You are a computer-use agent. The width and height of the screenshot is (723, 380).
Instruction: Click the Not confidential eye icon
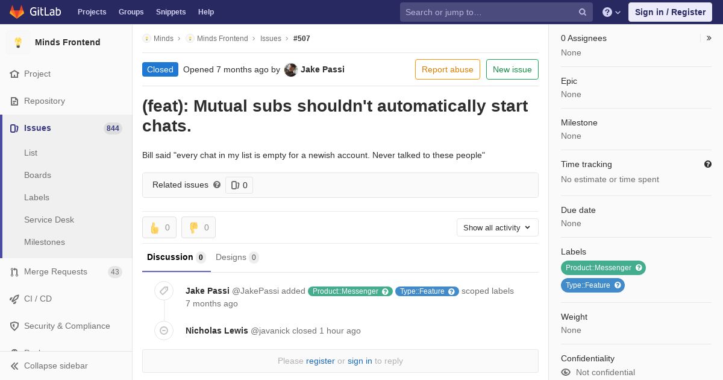click(566, 372)
